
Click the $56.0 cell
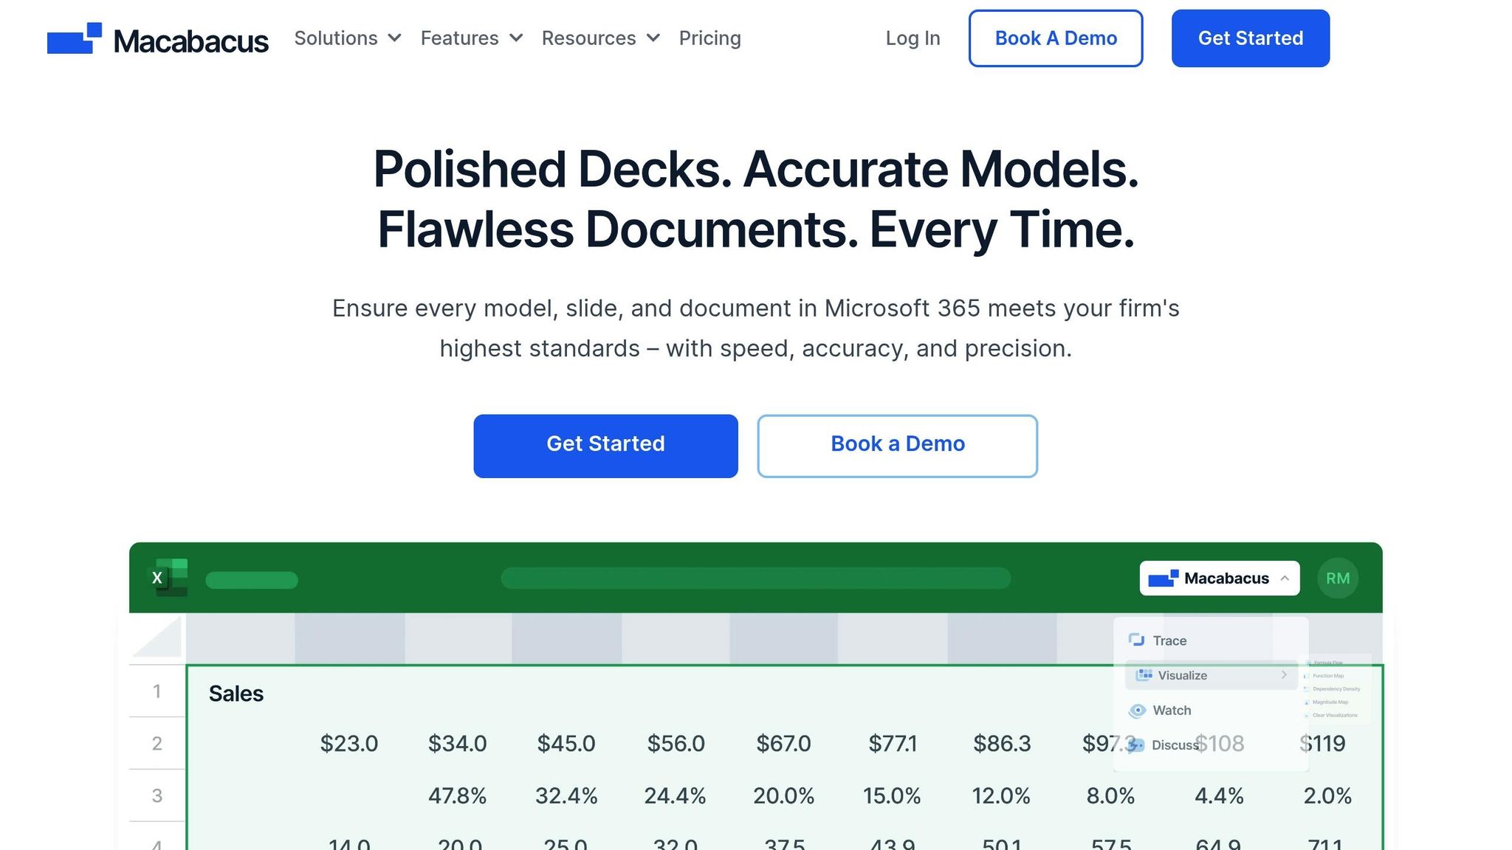click(676, 744)
